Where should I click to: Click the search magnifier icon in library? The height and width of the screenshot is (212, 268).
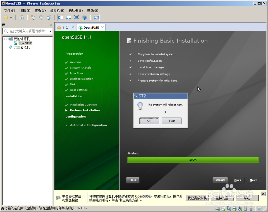tap(6, 31)
